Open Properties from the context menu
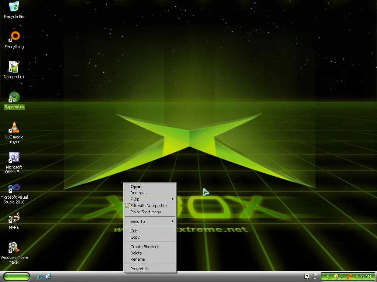The height and width of the screenshot is (282, 377). tap(150, 269)
